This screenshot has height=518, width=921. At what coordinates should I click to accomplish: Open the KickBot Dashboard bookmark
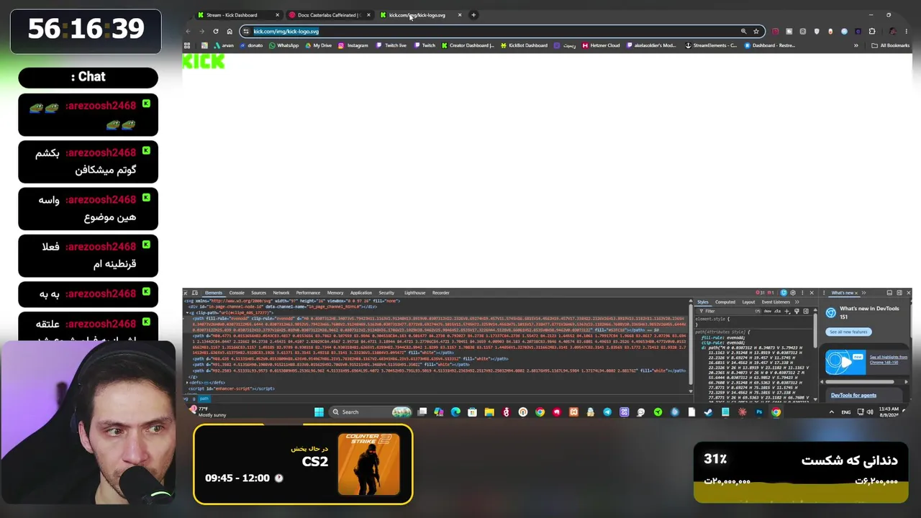[x=524, y=45]
